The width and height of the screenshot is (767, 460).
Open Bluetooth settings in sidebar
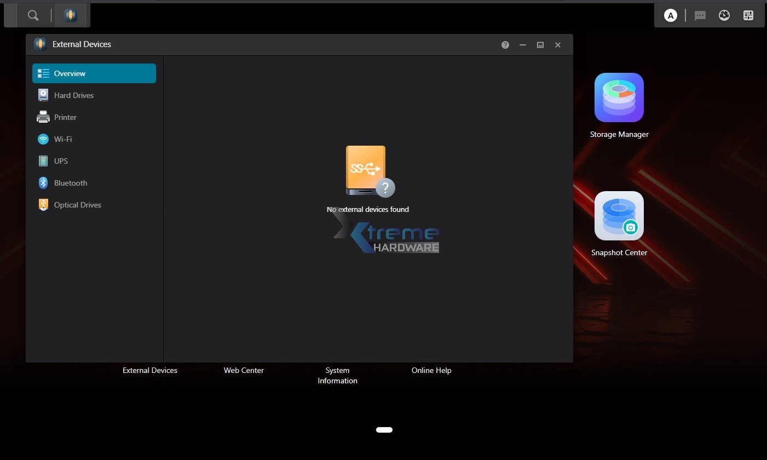pos(70,183)
